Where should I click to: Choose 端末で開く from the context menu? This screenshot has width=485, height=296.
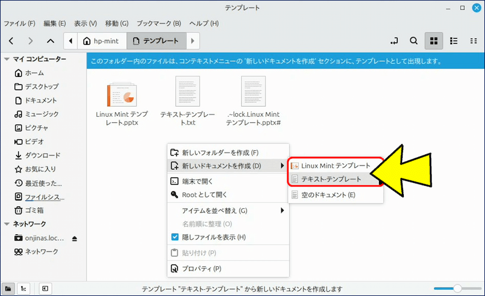click(229, 182)
